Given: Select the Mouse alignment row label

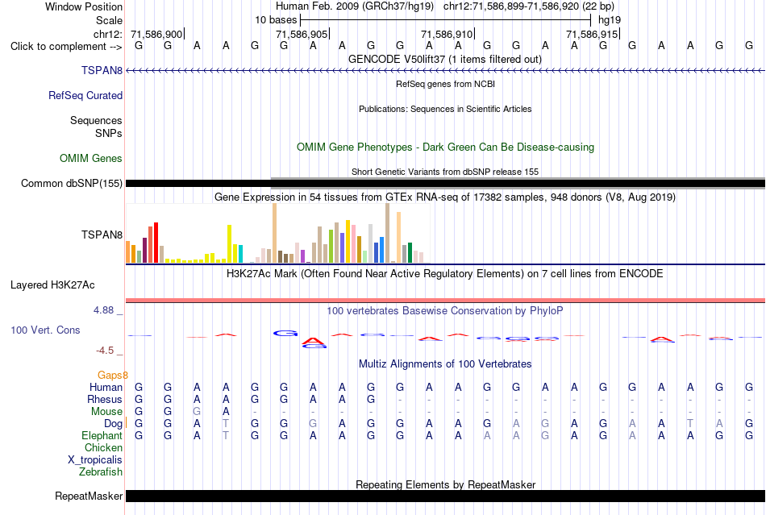Looking at the screenshot, I should [x=106, y=412].
